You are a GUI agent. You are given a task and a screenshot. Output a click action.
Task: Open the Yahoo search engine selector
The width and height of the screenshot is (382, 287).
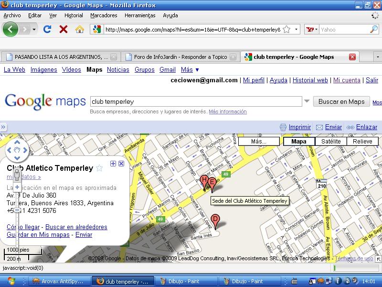[312, 30]
